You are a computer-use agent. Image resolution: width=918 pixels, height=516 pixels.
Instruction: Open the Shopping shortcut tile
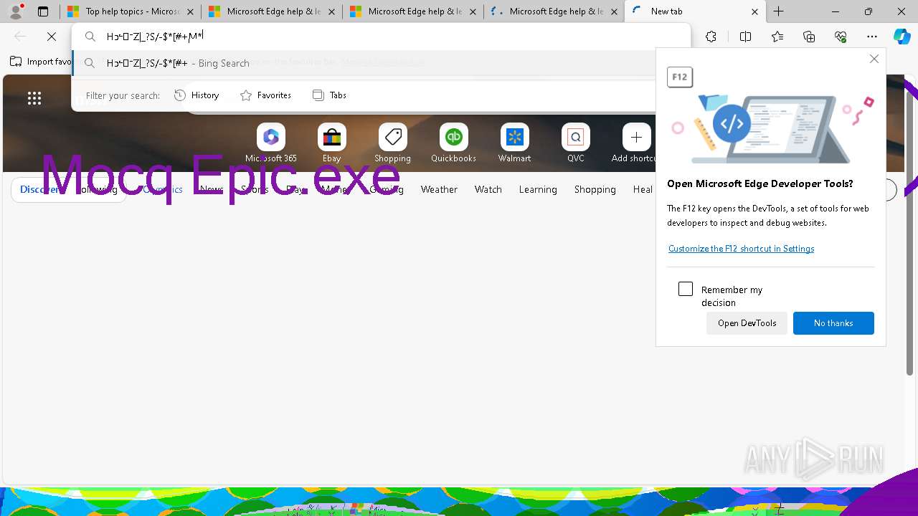pos(392,143)
